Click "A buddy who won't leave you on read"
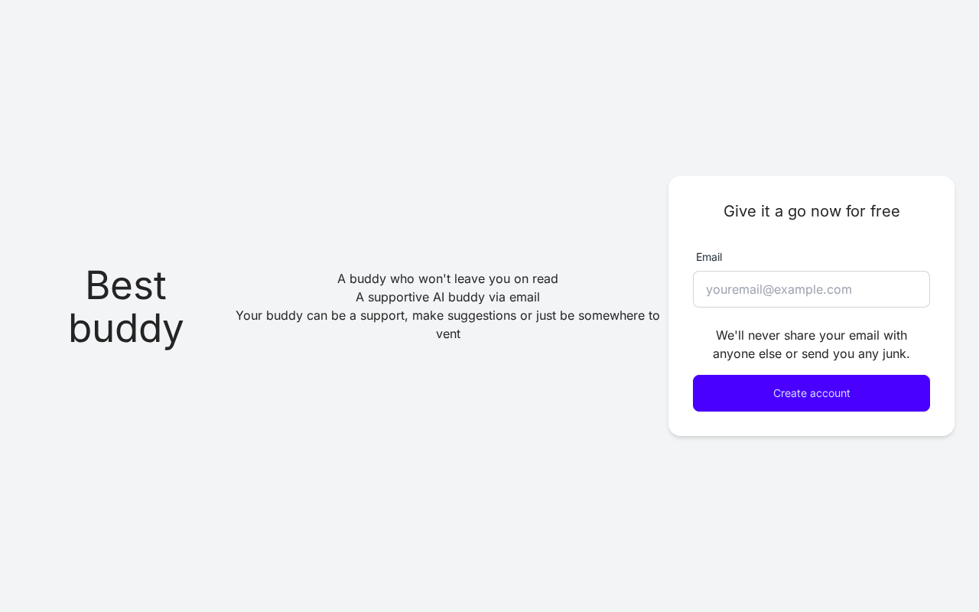The height and width of the screenshot is (612, 979). pyautogui.click(x=447, y=278)
